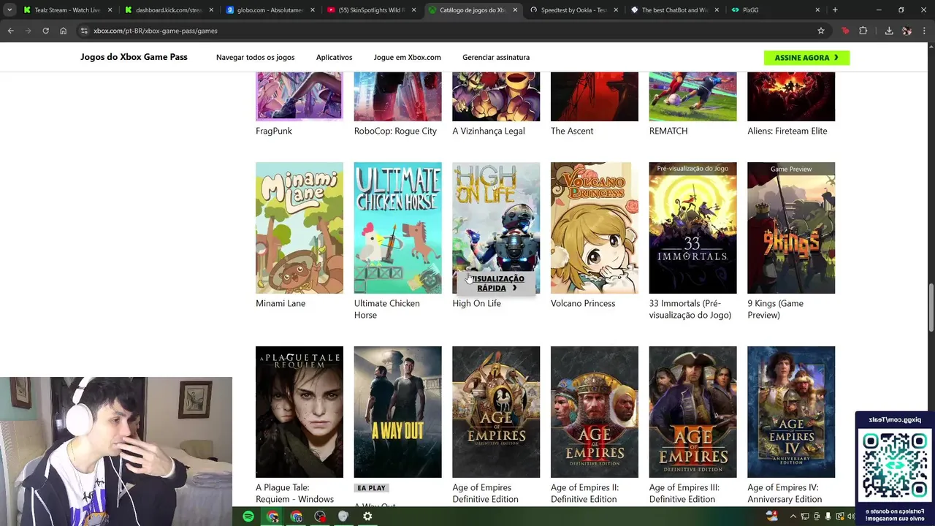The image size is (935, 526).
Task: Click A Vizinhança Legal title
Action: (x=489, y=131)
